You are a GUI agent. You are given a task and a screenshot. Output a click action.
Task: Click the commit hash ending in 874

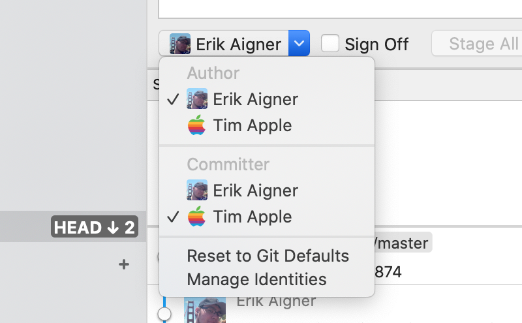(x=390, y=271)
